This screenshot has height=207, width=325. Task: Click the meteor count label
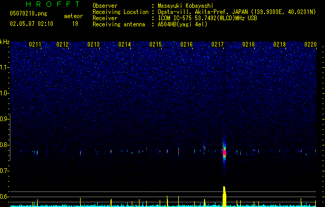coord(73,16)
